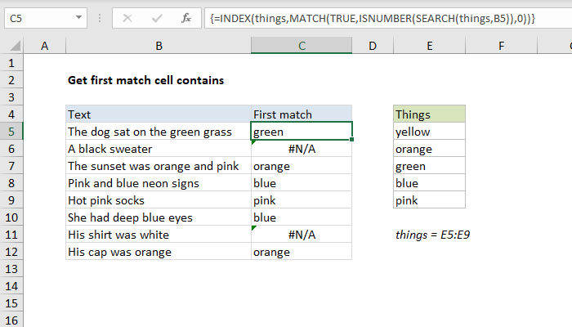Click the 'Things' header cell

tap(429, 114)
